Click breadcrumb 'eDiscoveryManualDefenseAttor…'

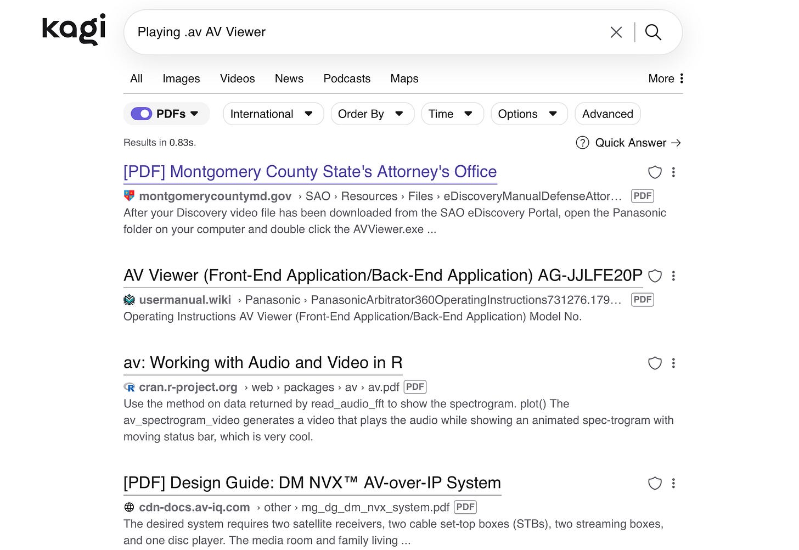tap(533, 196)
